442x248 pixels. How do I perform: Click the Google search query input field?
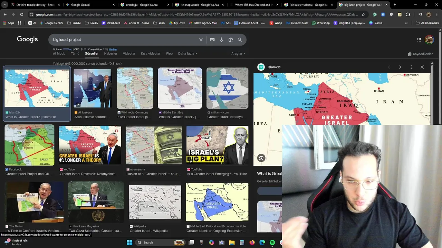click(124, 40)
